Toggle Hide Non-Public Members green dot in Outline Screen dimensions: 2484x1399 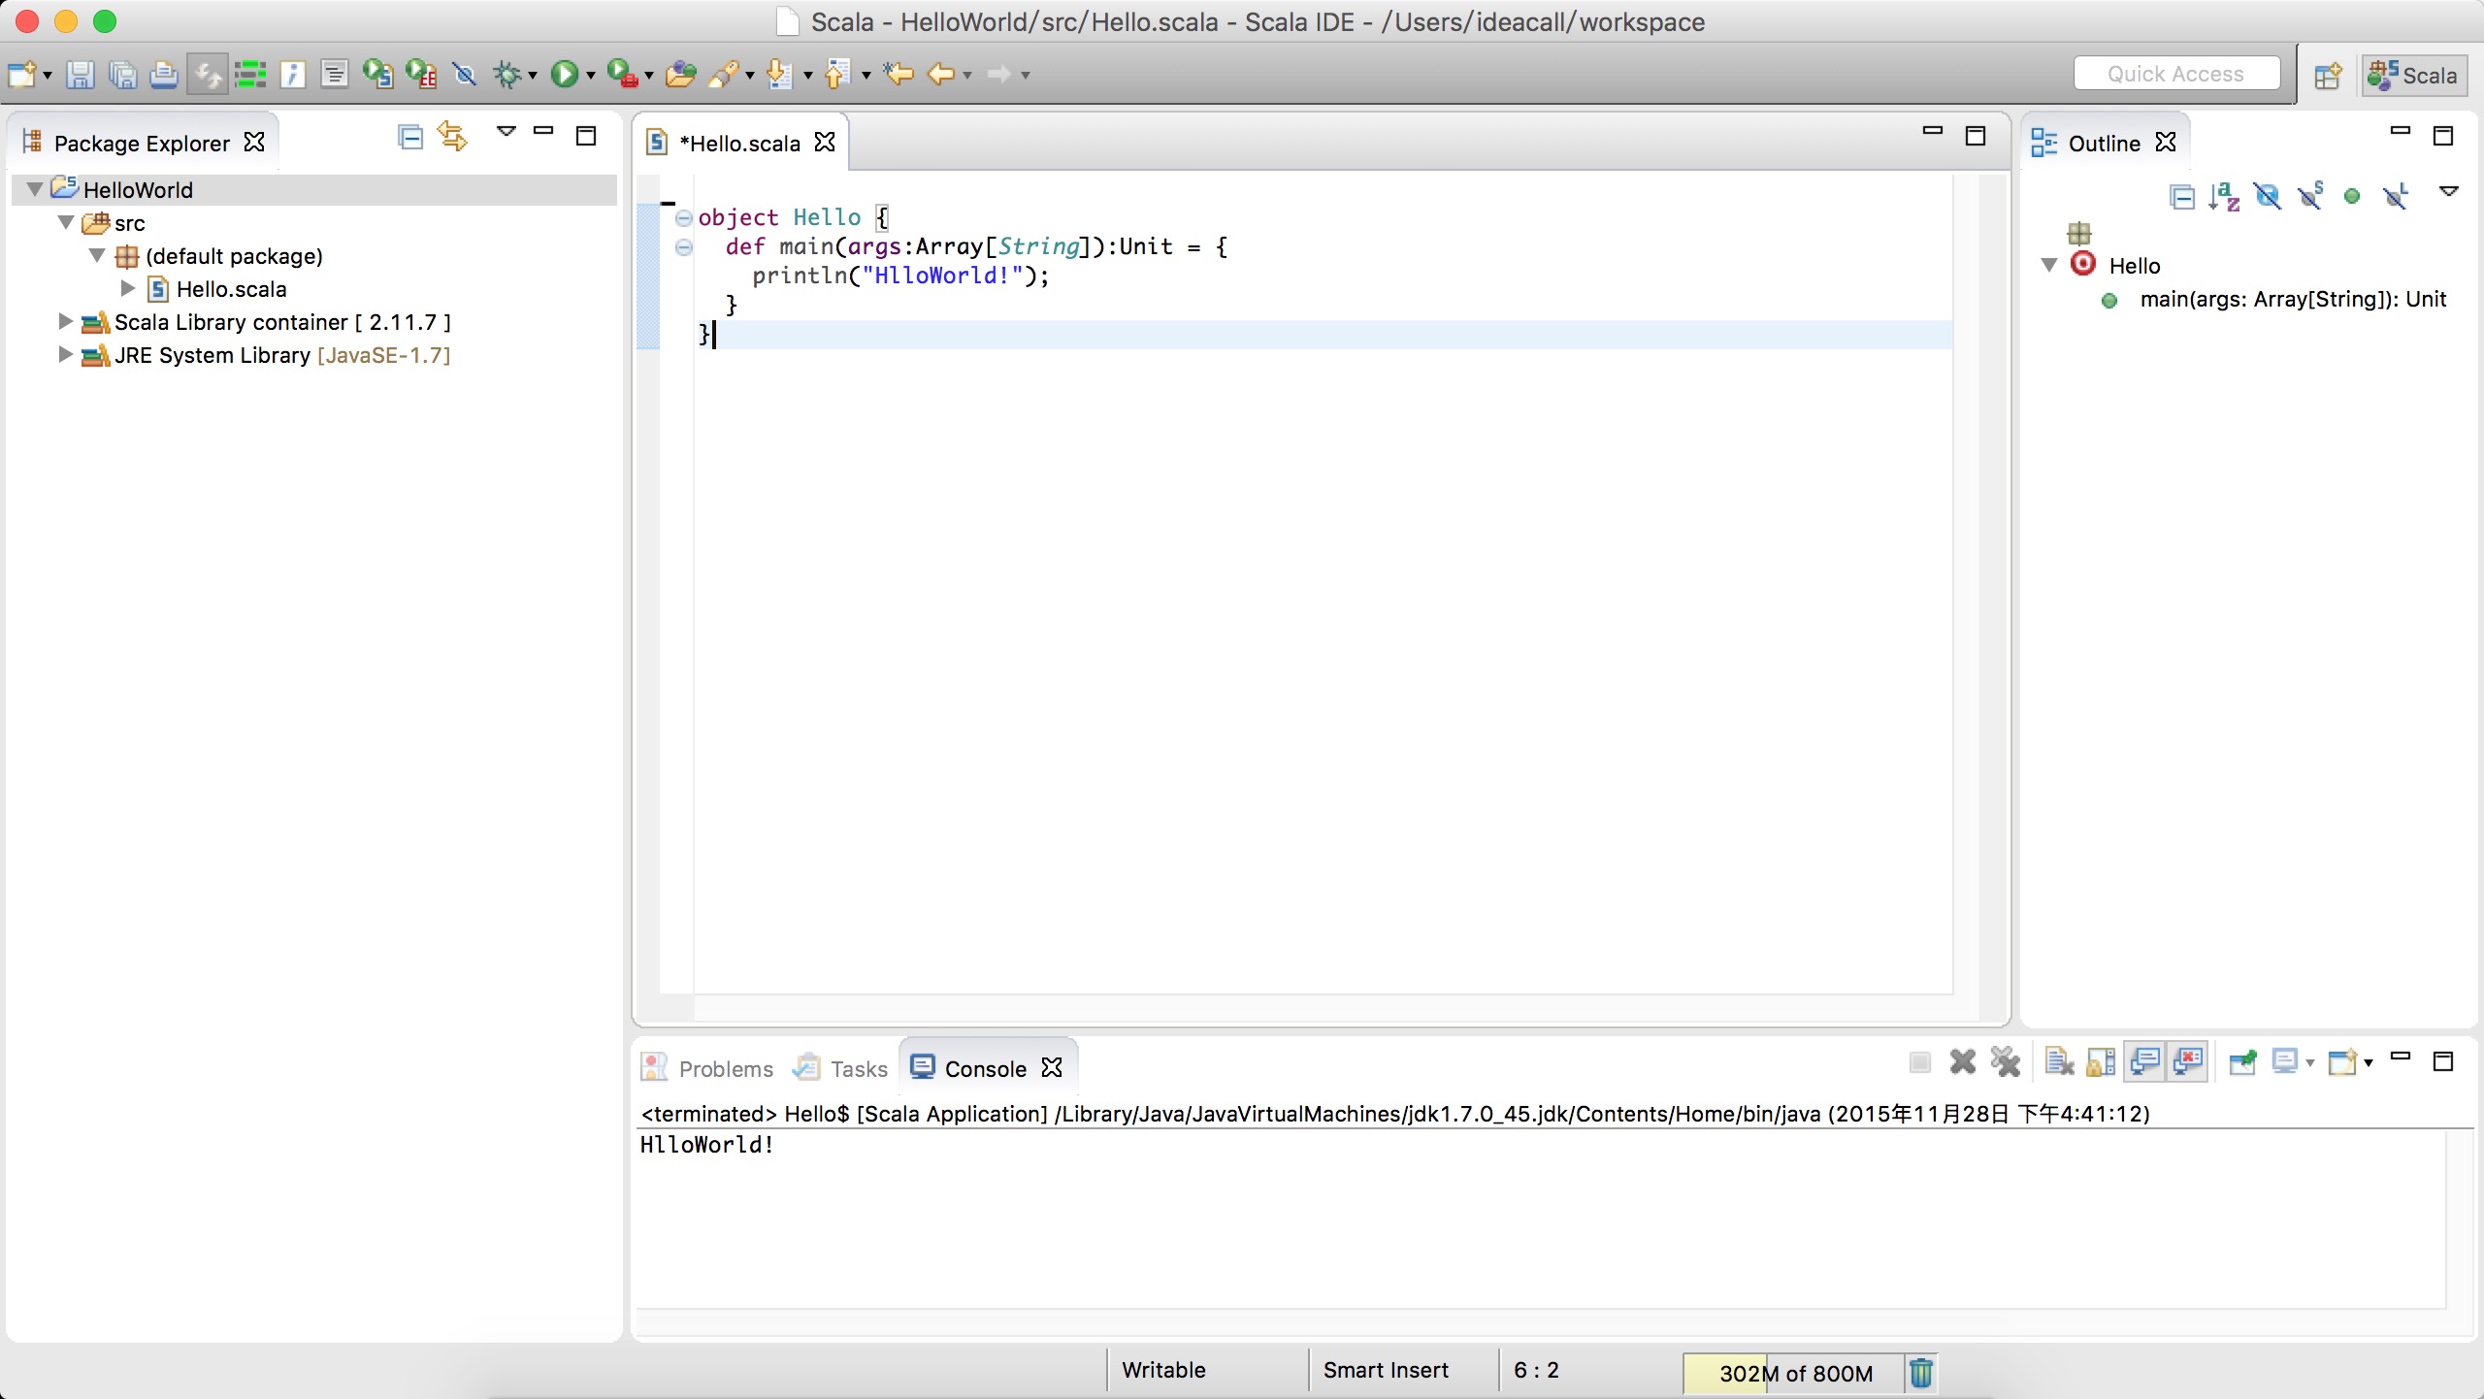pyautogui.click(x=2351, y=197)
